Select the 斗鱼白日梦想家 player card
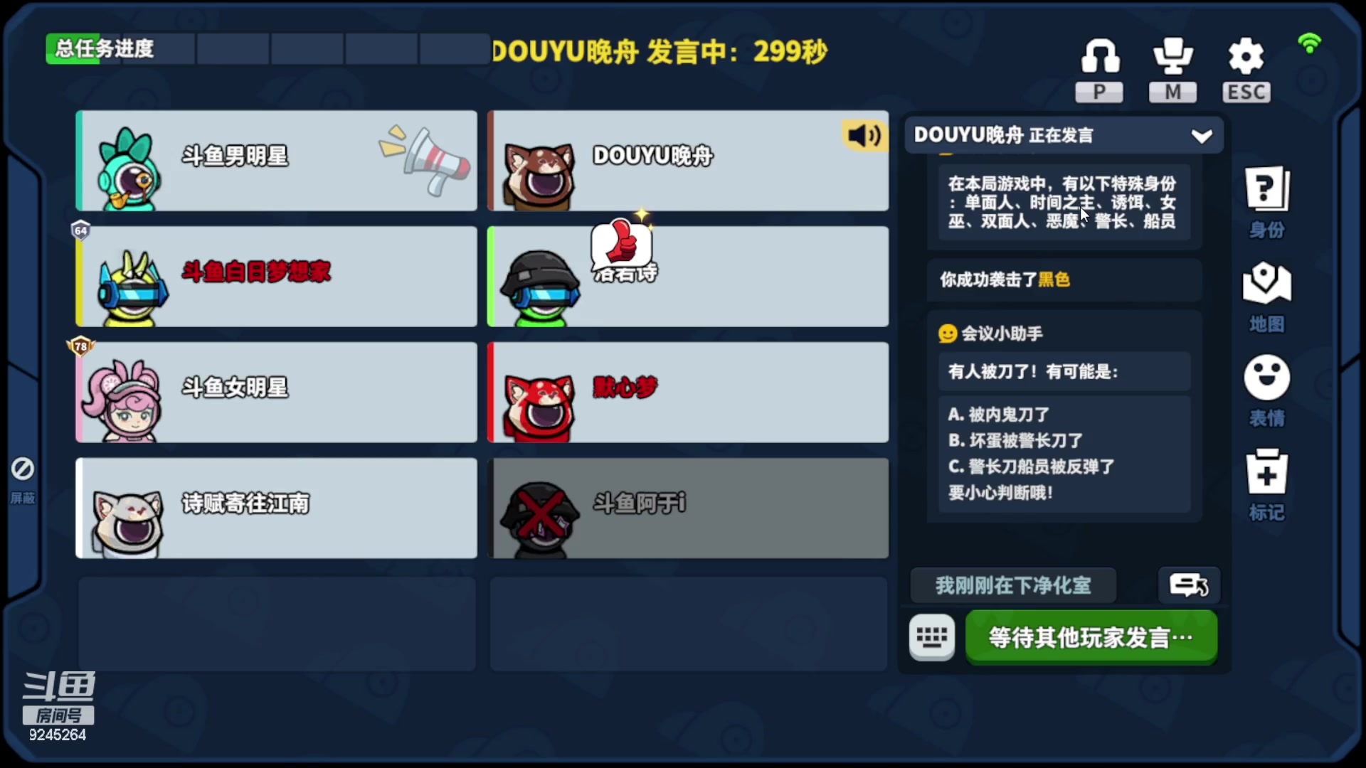Screen dimensions: 1366x768 coord(277,277)
